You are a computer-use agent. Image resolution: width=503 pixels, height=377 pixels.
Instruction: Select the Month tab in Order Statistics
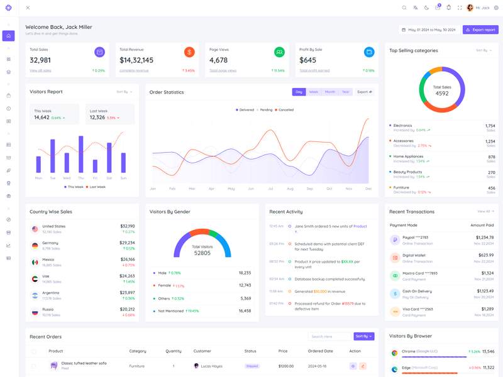click(329, 92)
